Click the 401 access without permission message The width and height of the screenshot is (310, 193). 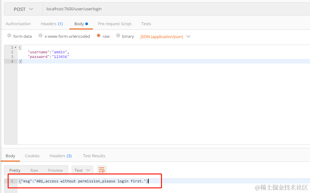(83, 181)
